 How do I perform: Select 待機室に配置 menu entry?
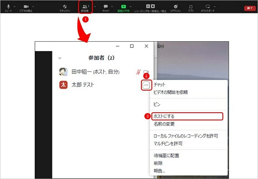click(x=166, y=156)
